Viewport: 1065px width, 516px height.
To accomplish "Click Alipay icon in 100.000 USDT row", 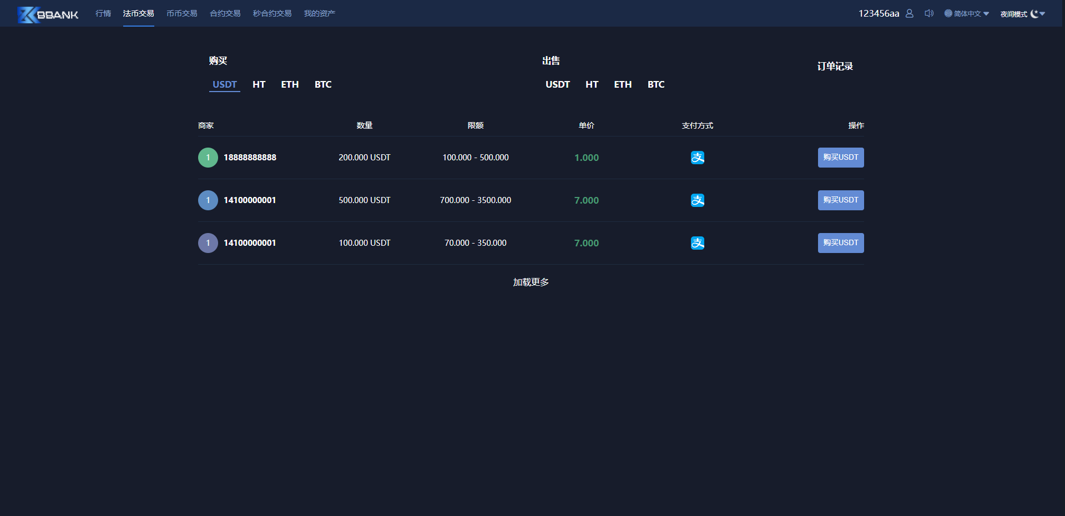I will 698,243.
